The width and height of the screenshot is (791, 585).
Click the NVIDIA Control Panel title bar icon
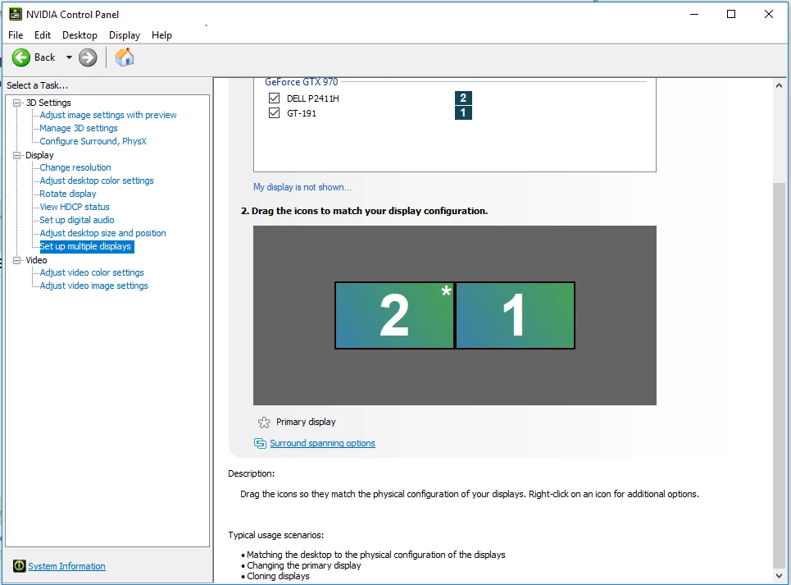click(x=16, y=14)
